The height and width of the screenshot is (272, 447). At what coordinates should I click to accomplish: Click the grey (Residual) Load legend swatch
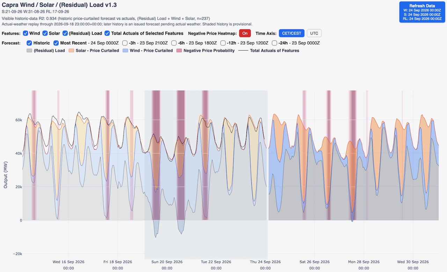29,51
